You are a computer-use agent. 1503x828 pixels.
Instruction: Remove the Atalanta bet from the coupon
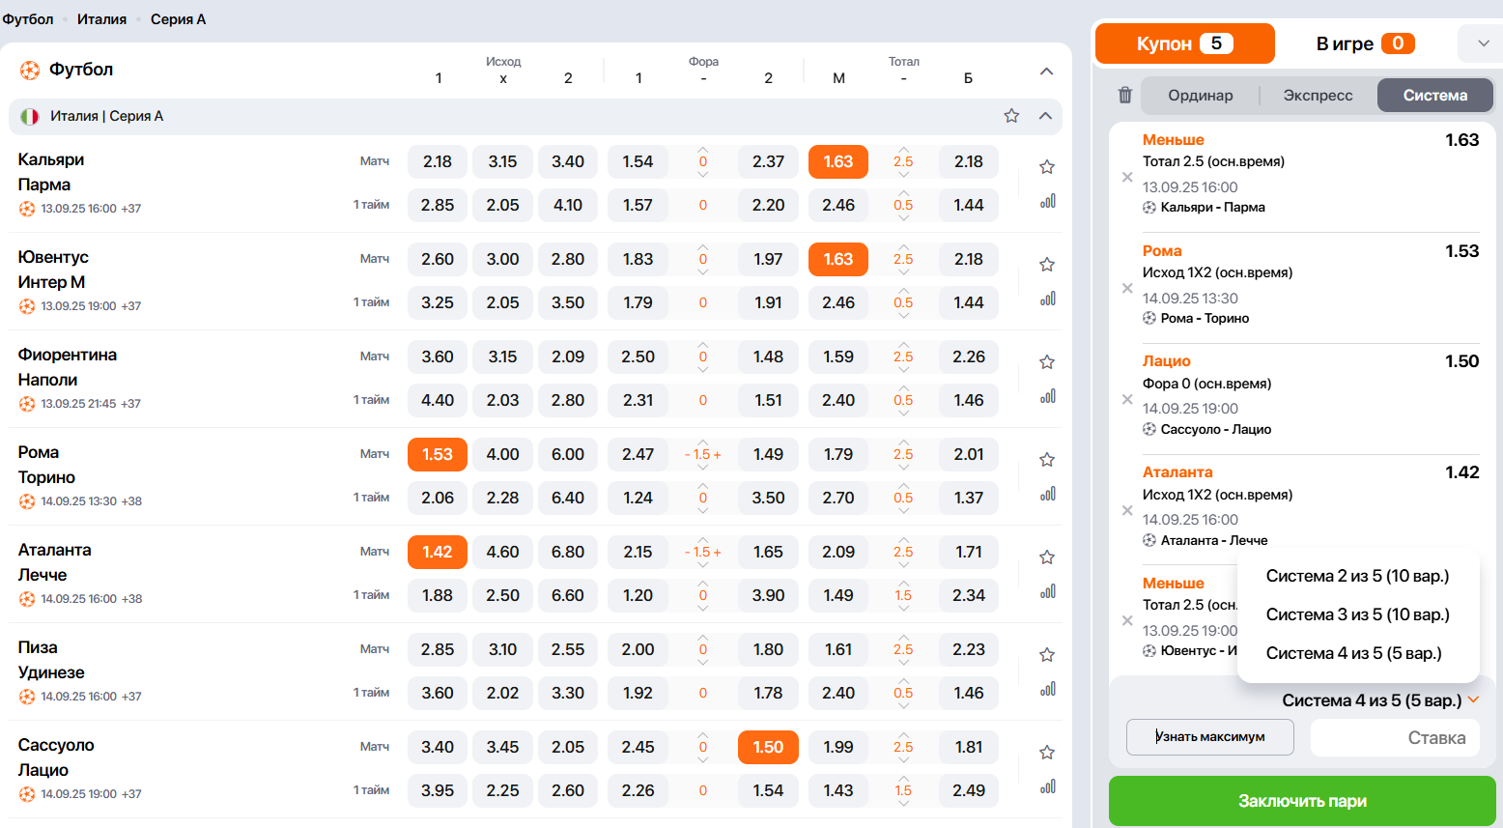coord(1126,510)
